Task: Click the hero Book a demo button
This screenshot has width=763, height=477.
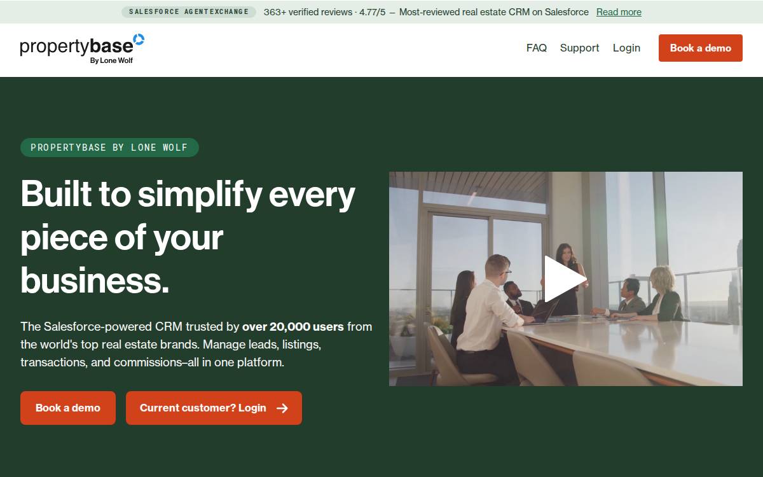Action: [68, 408]
